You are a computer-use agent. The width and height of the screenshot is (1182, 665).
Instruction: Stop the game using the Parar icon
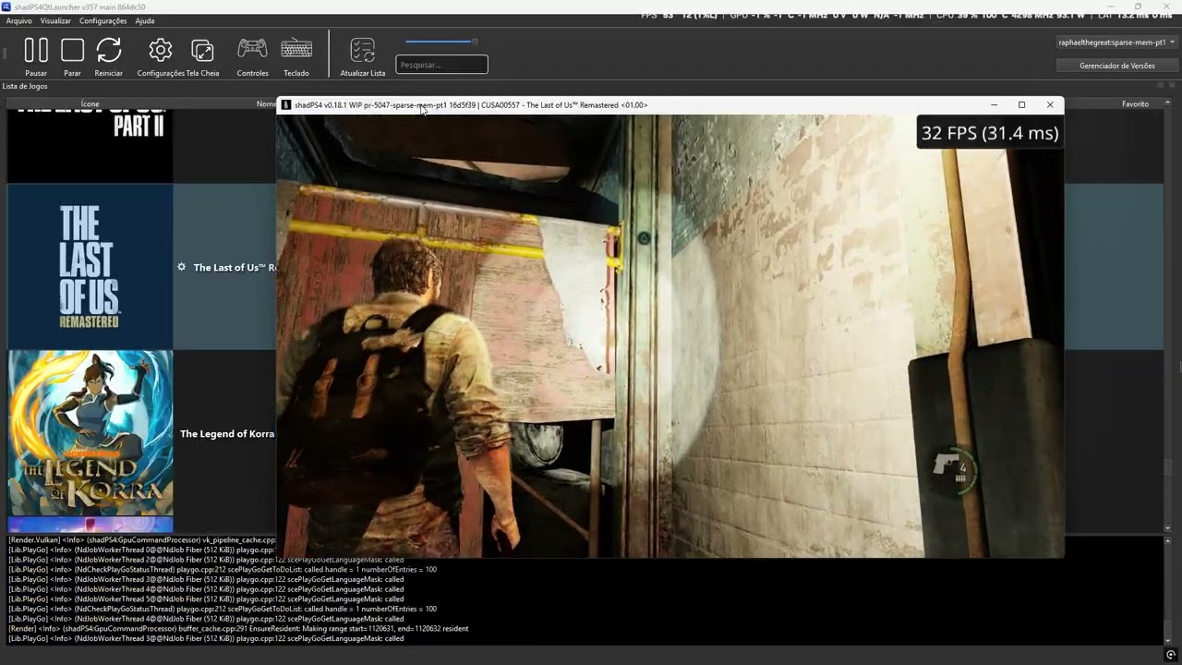coord(72,50)
